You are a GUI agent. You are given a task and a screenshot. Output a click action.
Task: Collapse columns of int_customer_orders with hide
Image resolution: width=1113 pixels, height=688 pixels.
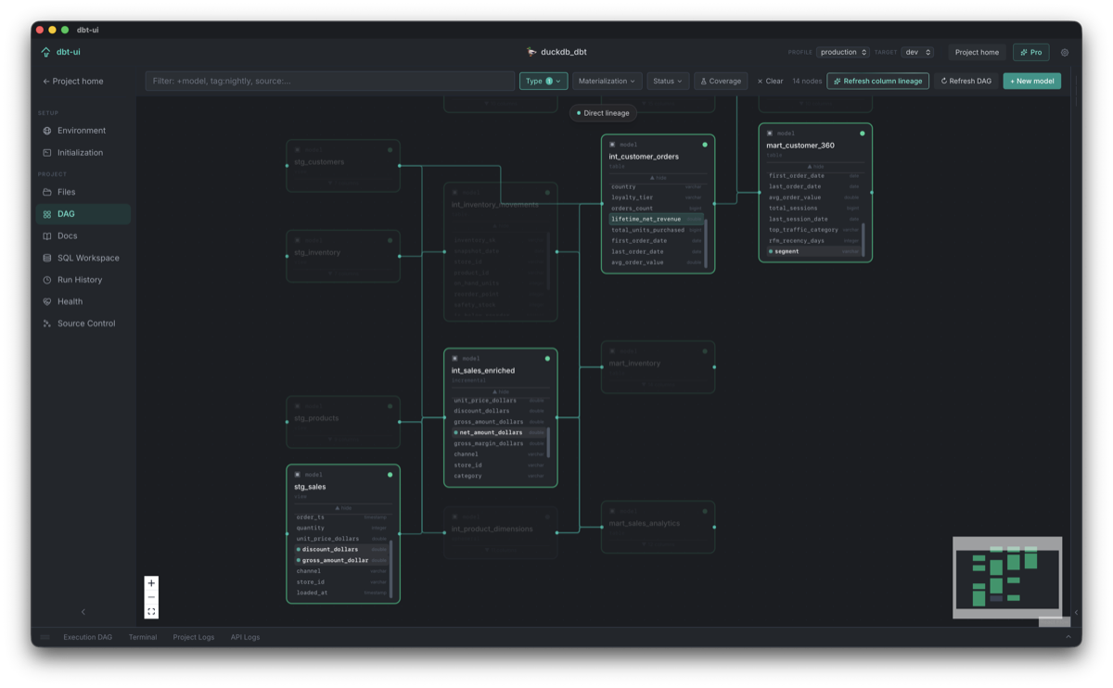point(659,178)
